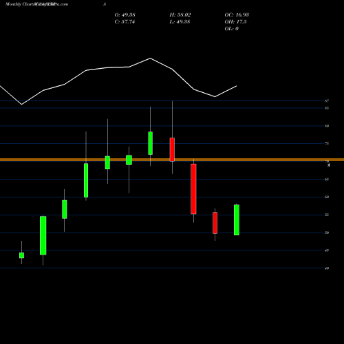344x344 pixels.
Task: Click the 'H: 58.02' high value
Action: [180, 14]
